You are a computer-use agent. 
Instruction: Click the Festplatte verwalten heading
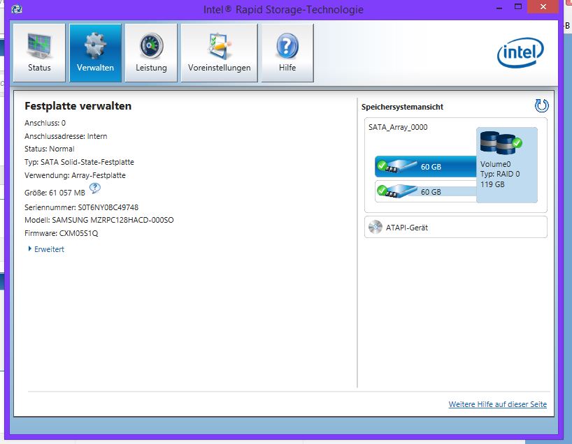pyautogui.click(x=78, y=106)
